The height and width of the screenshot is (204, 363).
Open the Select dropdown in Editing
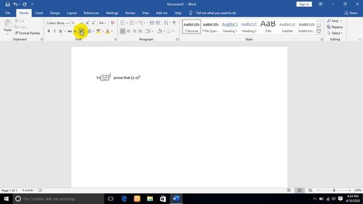tap(335, 33)
